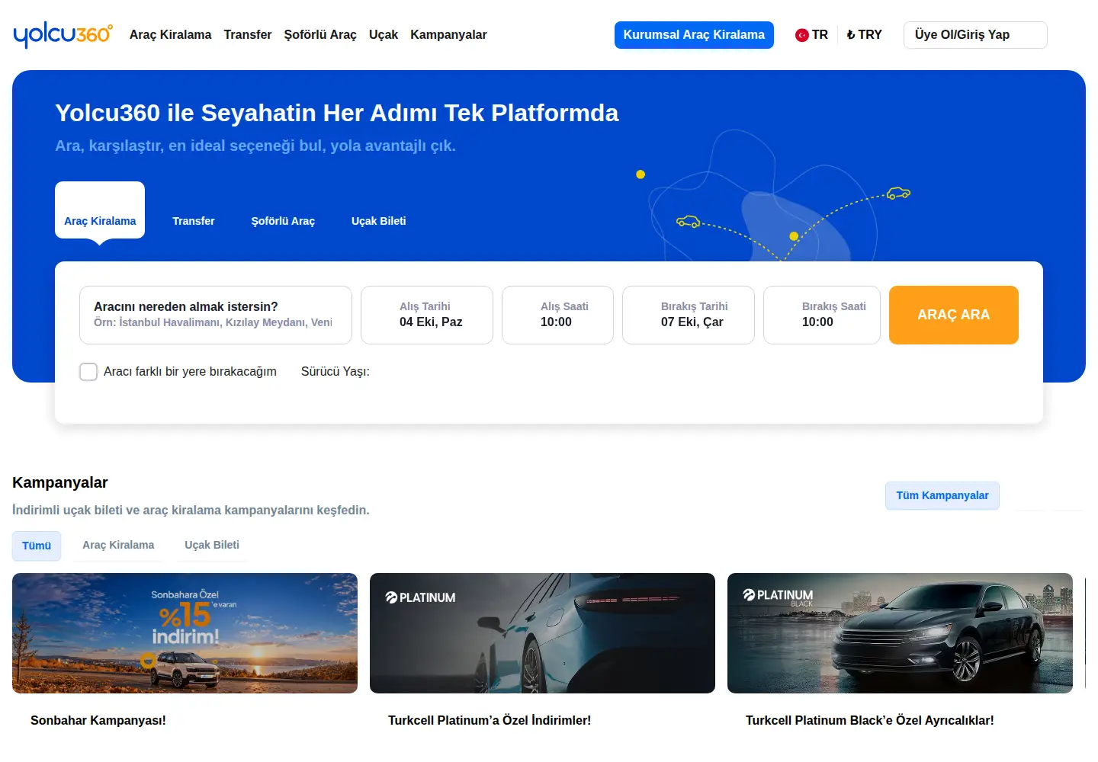Select the Transfer search tab
1098x762 pixels.
coord(194,221)
